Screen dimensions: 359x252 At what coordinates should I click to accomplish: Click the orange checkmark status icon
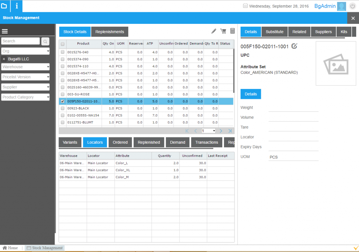click(356, 248)
